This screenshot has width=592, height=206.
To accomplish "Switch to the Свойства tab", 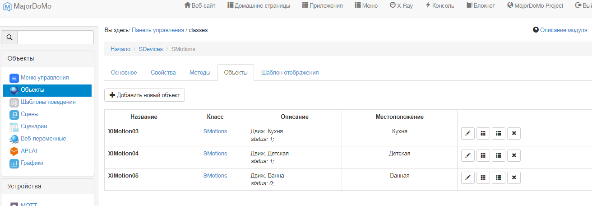I will point(163,73).
